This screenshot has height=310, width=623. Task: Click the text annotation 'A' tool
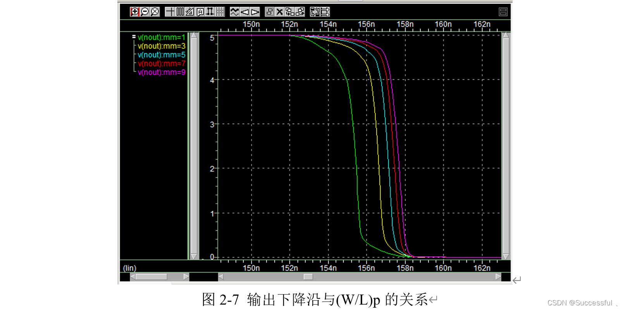pyautogui.click(x=200, y=12)
